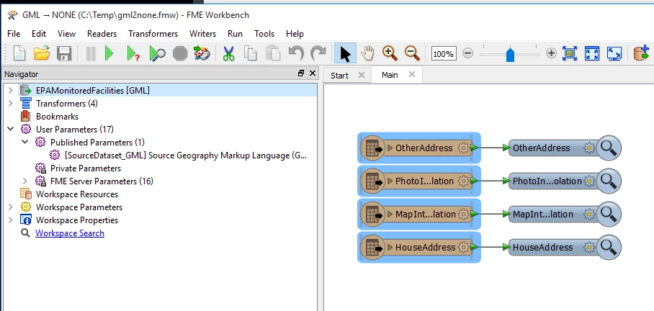Open a workspace with the folder icon
The image size is (654, 311).
(x=42, y=54)
